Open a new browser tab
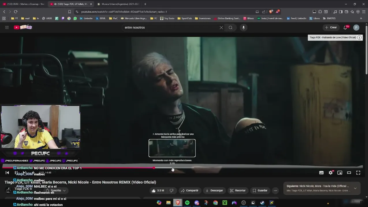 (145, 4)
